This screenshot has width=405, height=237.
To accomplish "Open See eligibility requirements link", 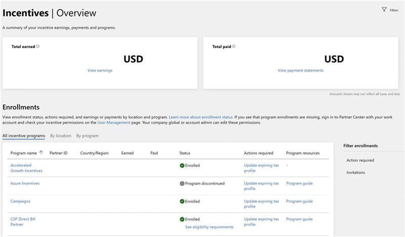I will click(x=209, y=227).
